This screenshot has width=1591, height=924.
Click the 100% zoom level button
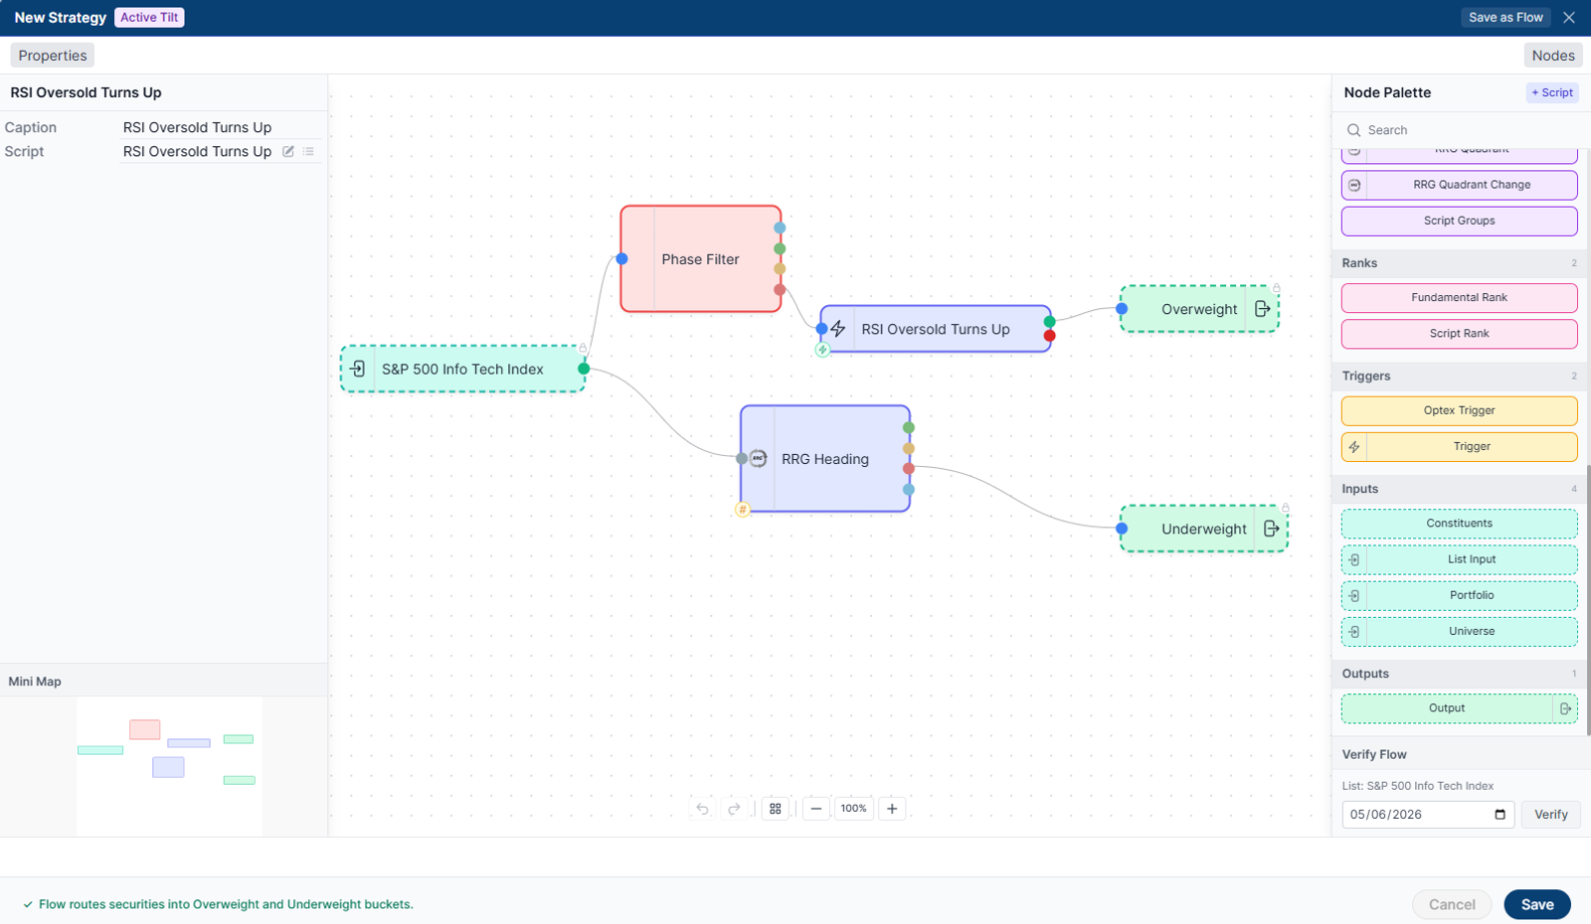click(853, 809)
